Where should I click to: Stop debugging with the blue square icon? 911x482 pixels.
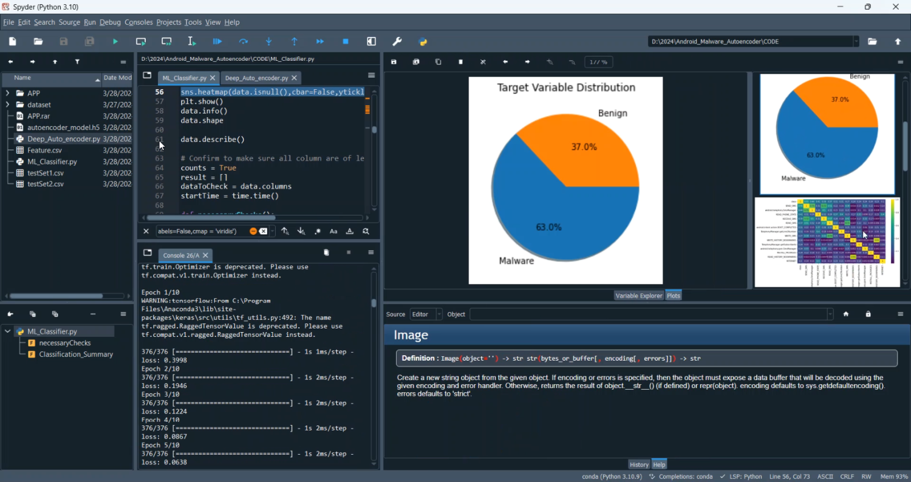click(346, 41)
